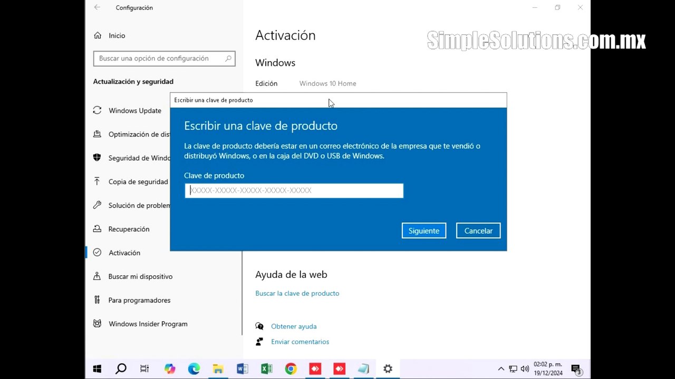Go to Solución de problemas
Image resolution: width=675 pixels, height=379 pixels.
point(131,205)
